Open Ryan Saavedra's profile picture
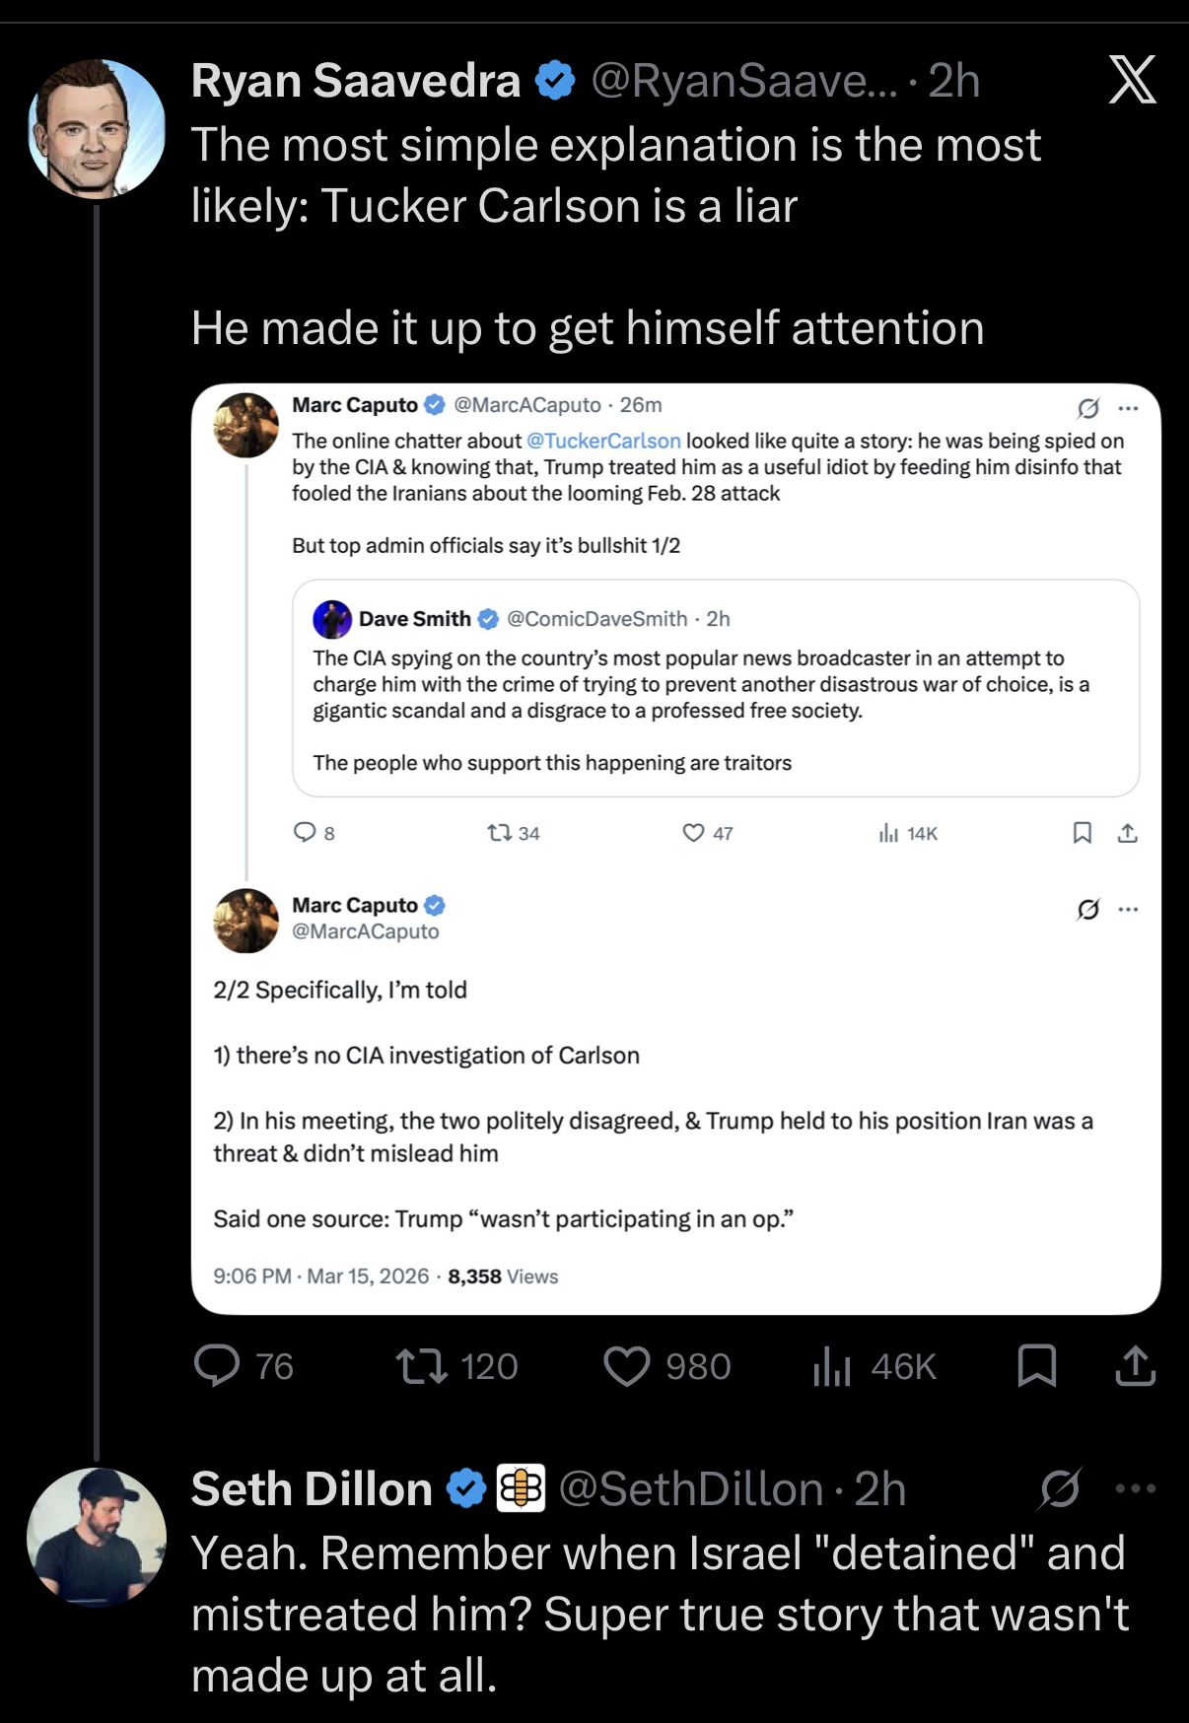The image size is (1189, 1723). [97, 129]
